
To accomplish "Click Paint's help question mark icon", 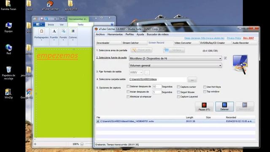I will point(112,24).
